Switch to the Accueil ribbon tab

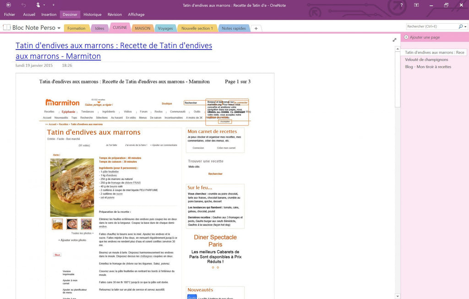click(29, 14)
